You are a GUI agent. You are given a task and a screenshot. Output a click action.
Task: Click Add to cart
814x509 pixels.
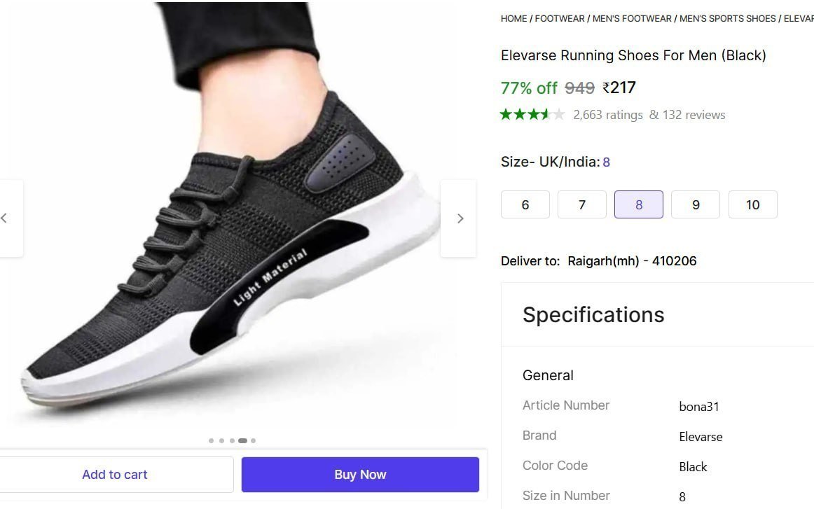tap(114, 474)
